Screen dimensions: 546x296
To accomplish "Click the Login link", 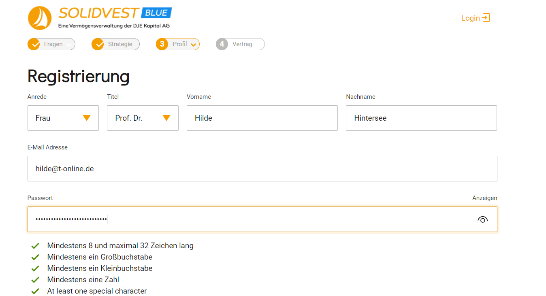I will tap(476, 18).
